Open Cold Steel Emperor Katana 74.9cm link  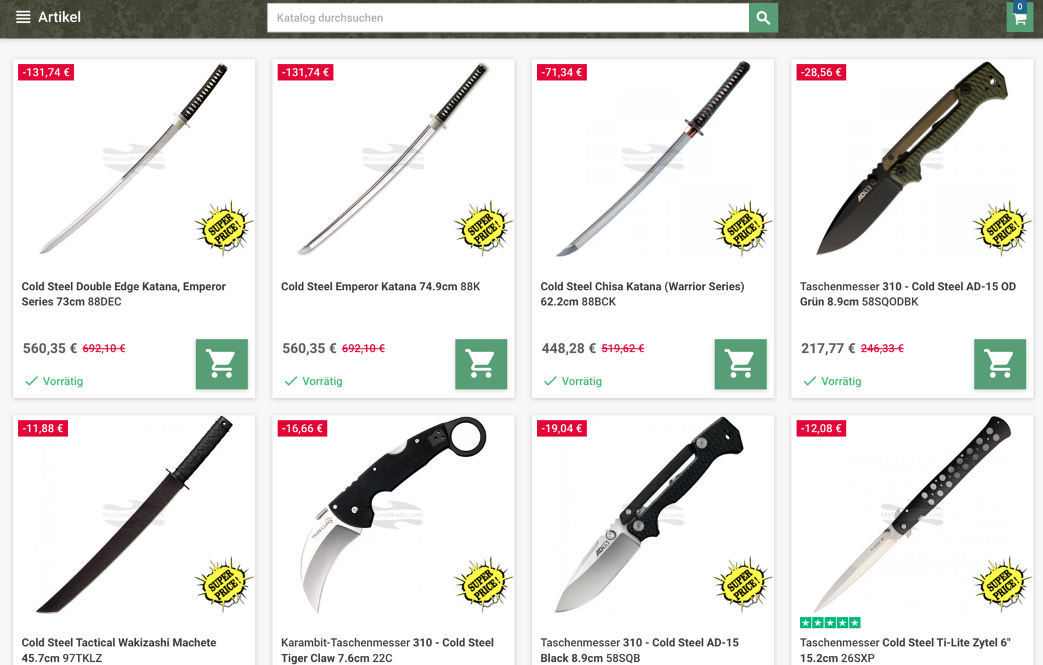[x=381, y=287]
